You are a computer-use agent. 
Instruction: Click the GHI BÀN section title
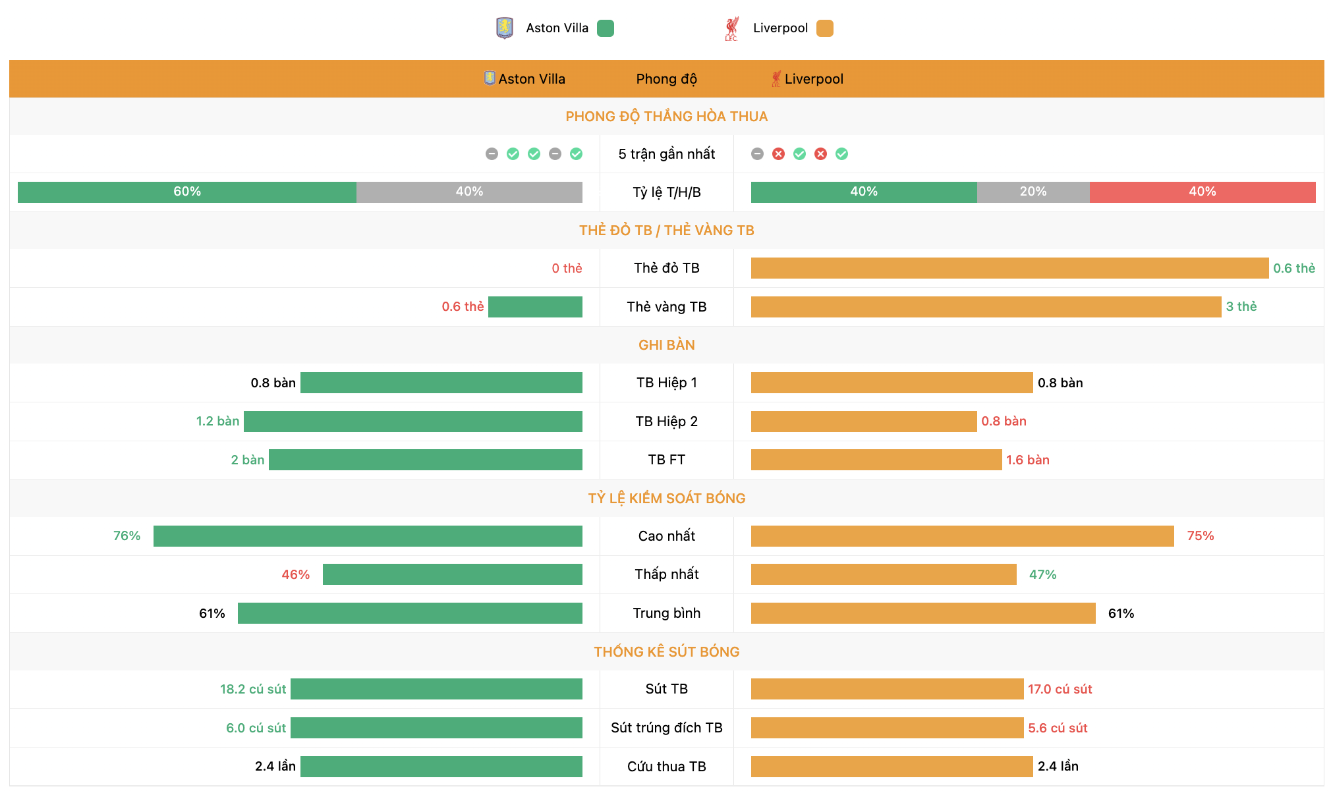click(666, 345)
